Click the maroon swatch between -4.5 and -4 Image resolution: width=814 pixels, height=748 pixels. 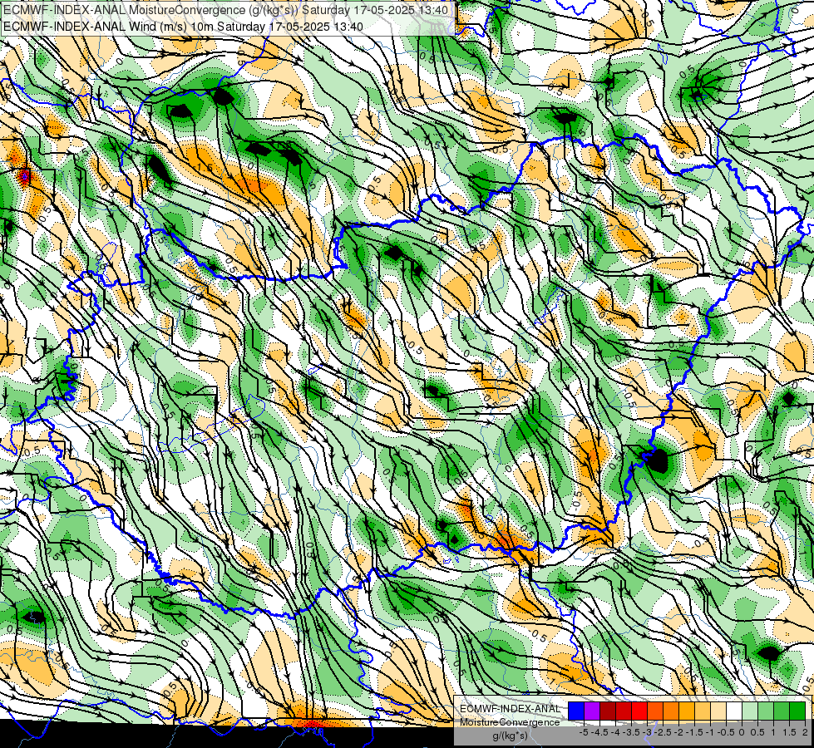pyautogui.click(x=608, y=711)
